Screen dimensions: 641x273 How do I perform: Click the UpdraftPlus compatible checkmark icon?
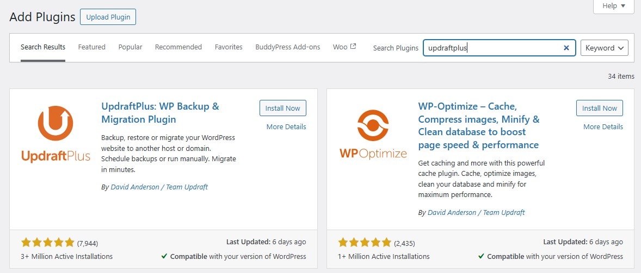point(164,256)
